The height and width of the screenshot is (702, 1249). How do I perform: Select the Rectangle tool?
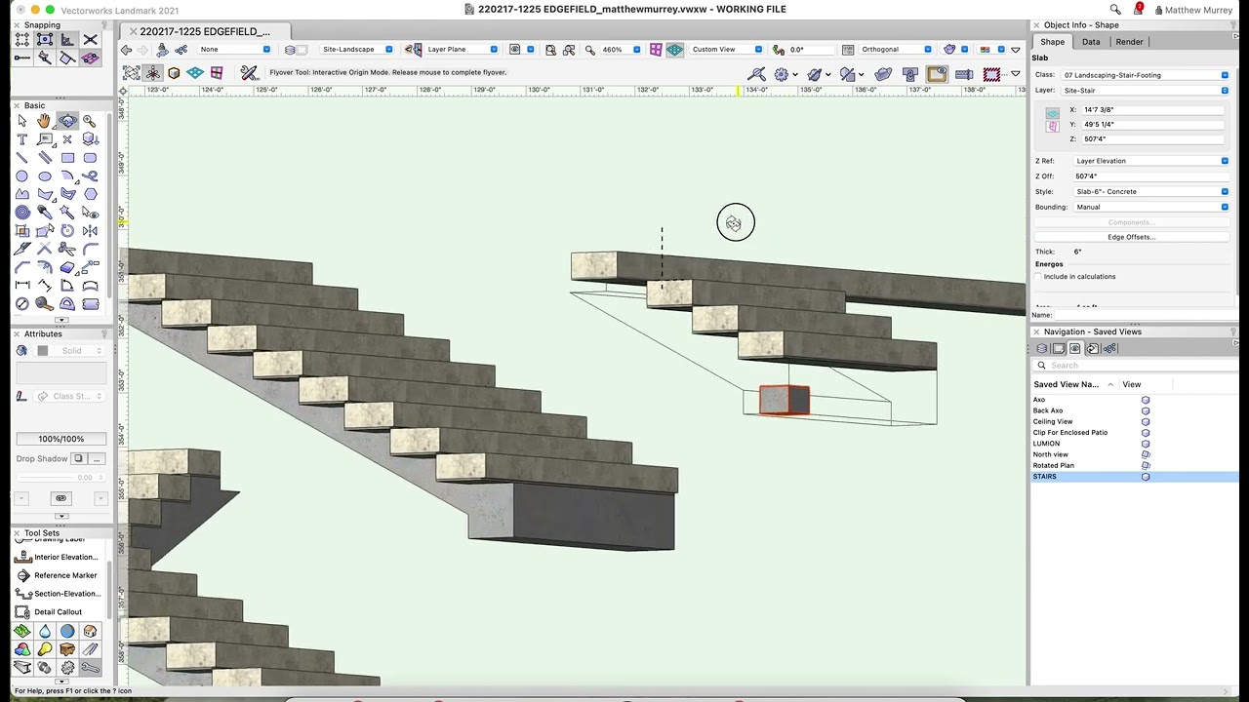click(67, 158)
